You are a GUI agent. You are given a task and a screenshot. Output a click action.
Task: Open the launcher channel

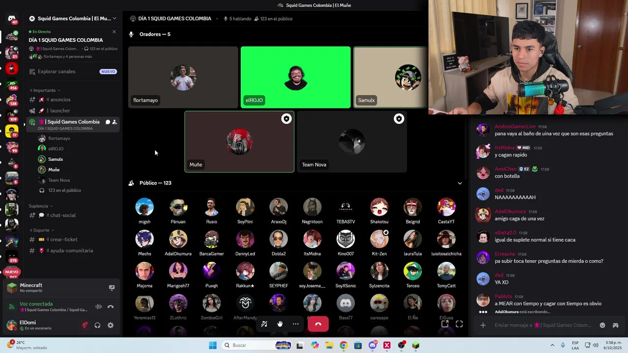(73, 111)
